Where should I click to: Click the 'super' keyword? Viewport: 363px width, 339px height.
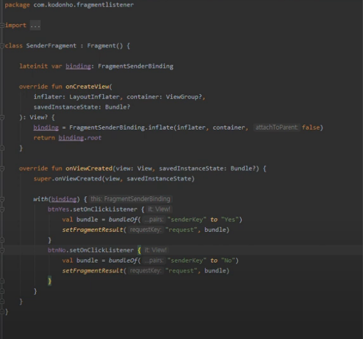(43, 179)
